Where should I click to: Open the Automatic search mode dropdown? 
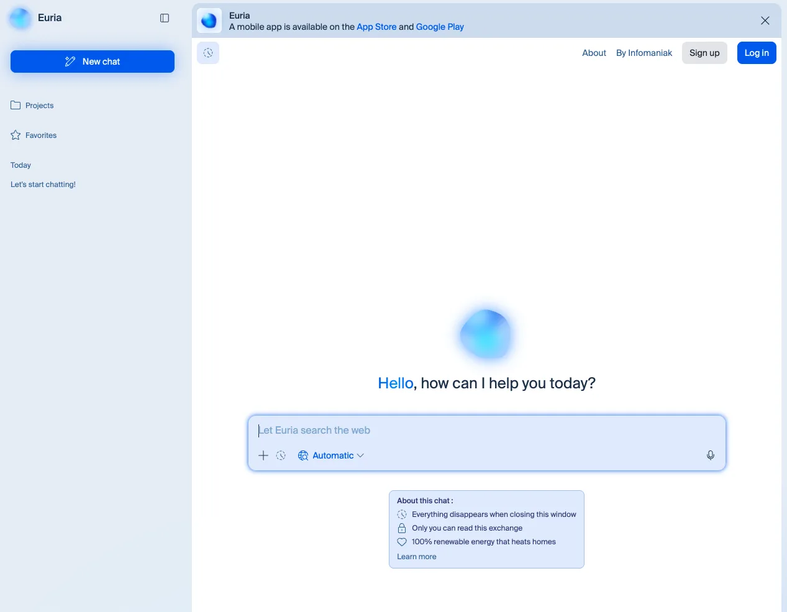point(335,455)
